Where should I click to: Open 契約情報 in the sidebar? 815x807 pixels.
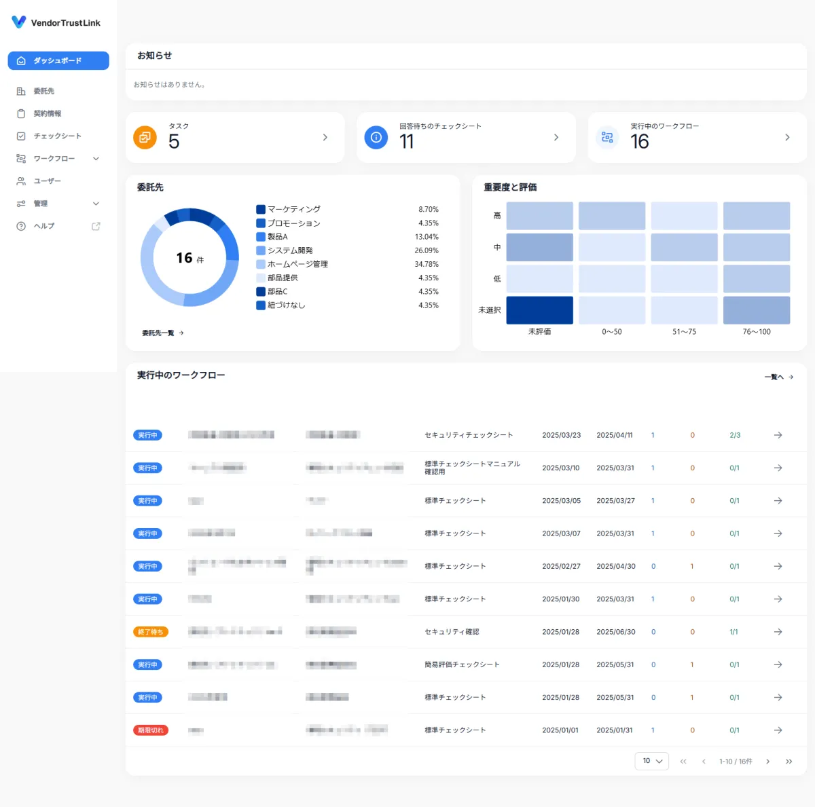(48, 113)
